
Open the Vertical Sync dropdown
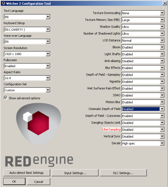pos(143,137)
